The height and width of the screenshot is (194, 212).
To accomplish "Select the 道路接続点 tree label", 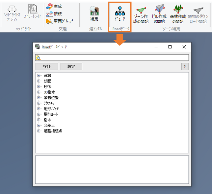I will (x=53, y=131).
